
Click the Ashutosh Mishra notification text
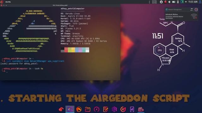click(x=171, y=14)
